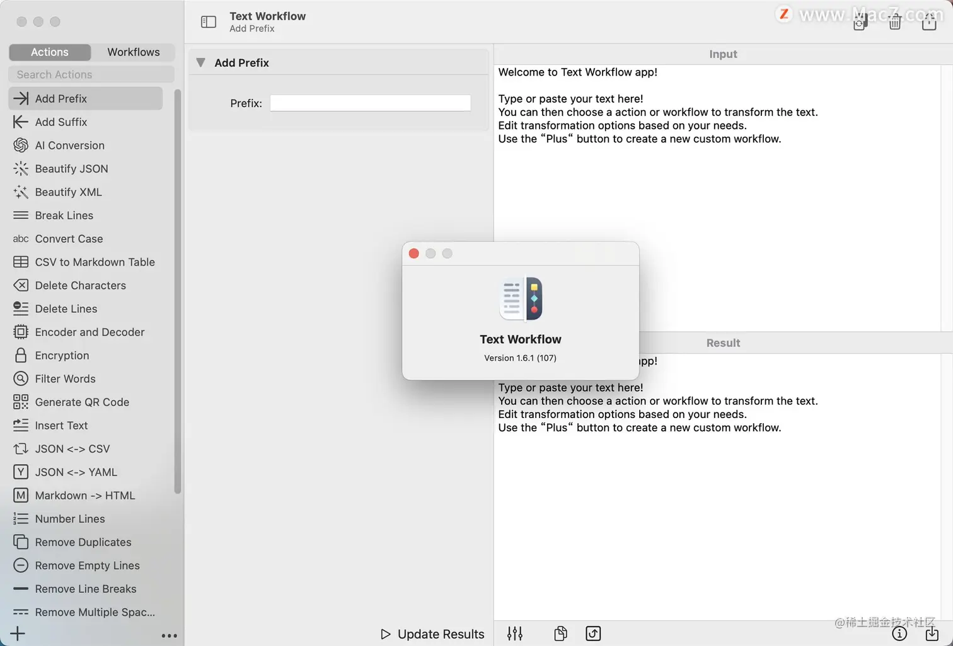Select the Generate QR Code icon
The width and height of the screenshot is (953, 646).
click(21, 402)
